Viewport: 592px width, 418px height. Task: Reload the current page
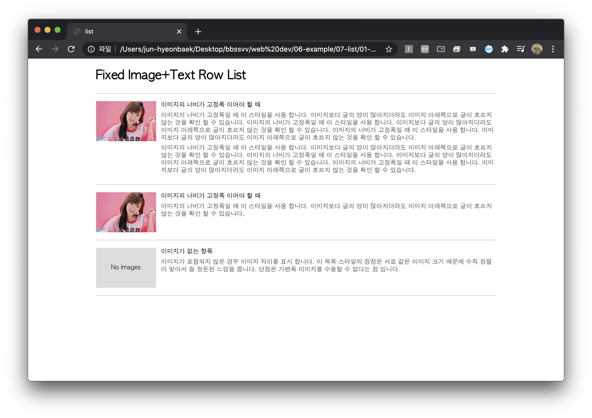click(71, 49)
